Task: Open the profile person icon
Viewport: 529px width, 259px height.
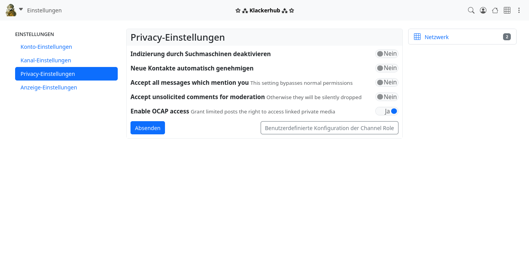Action: 483,10
